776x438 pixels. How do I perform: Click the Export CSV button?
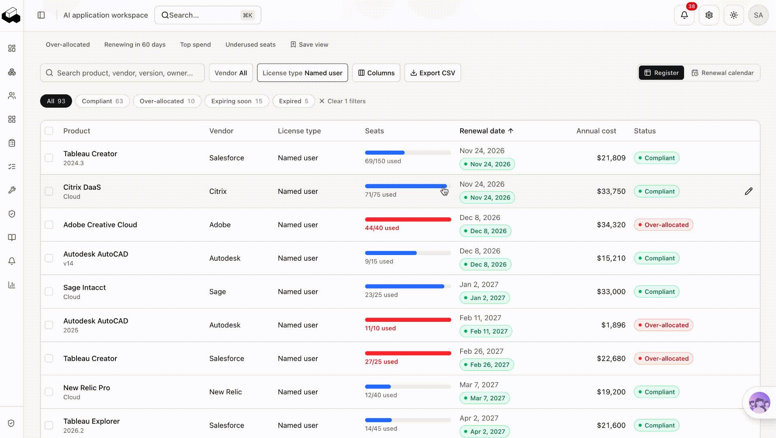[x=433, y=73]
